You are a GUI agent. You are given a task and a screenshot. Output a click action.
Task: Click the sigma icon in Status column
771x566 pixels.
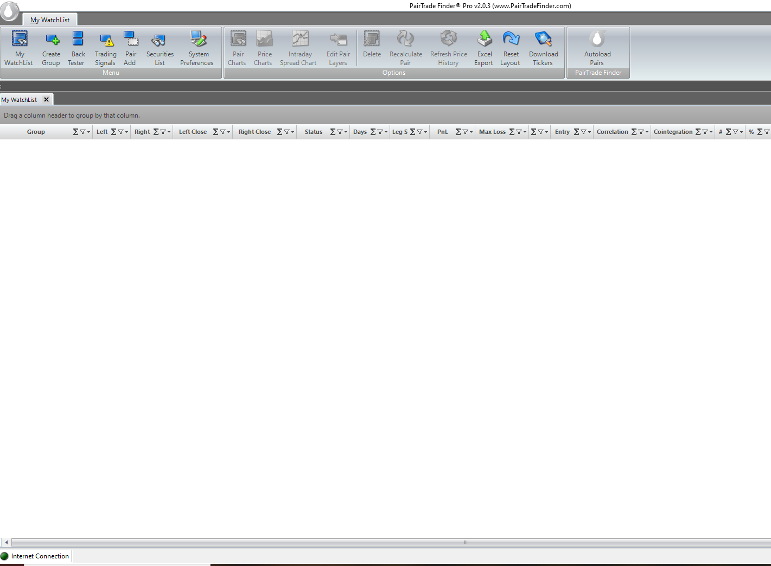[x=333, y=132]
